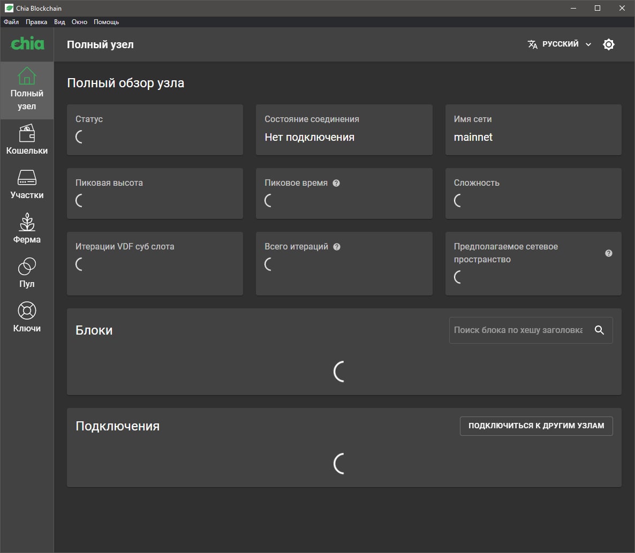This screenshot has width=635, height=553.
Task: Click the help icon beside Всего итераций
Action: (337, 247)
